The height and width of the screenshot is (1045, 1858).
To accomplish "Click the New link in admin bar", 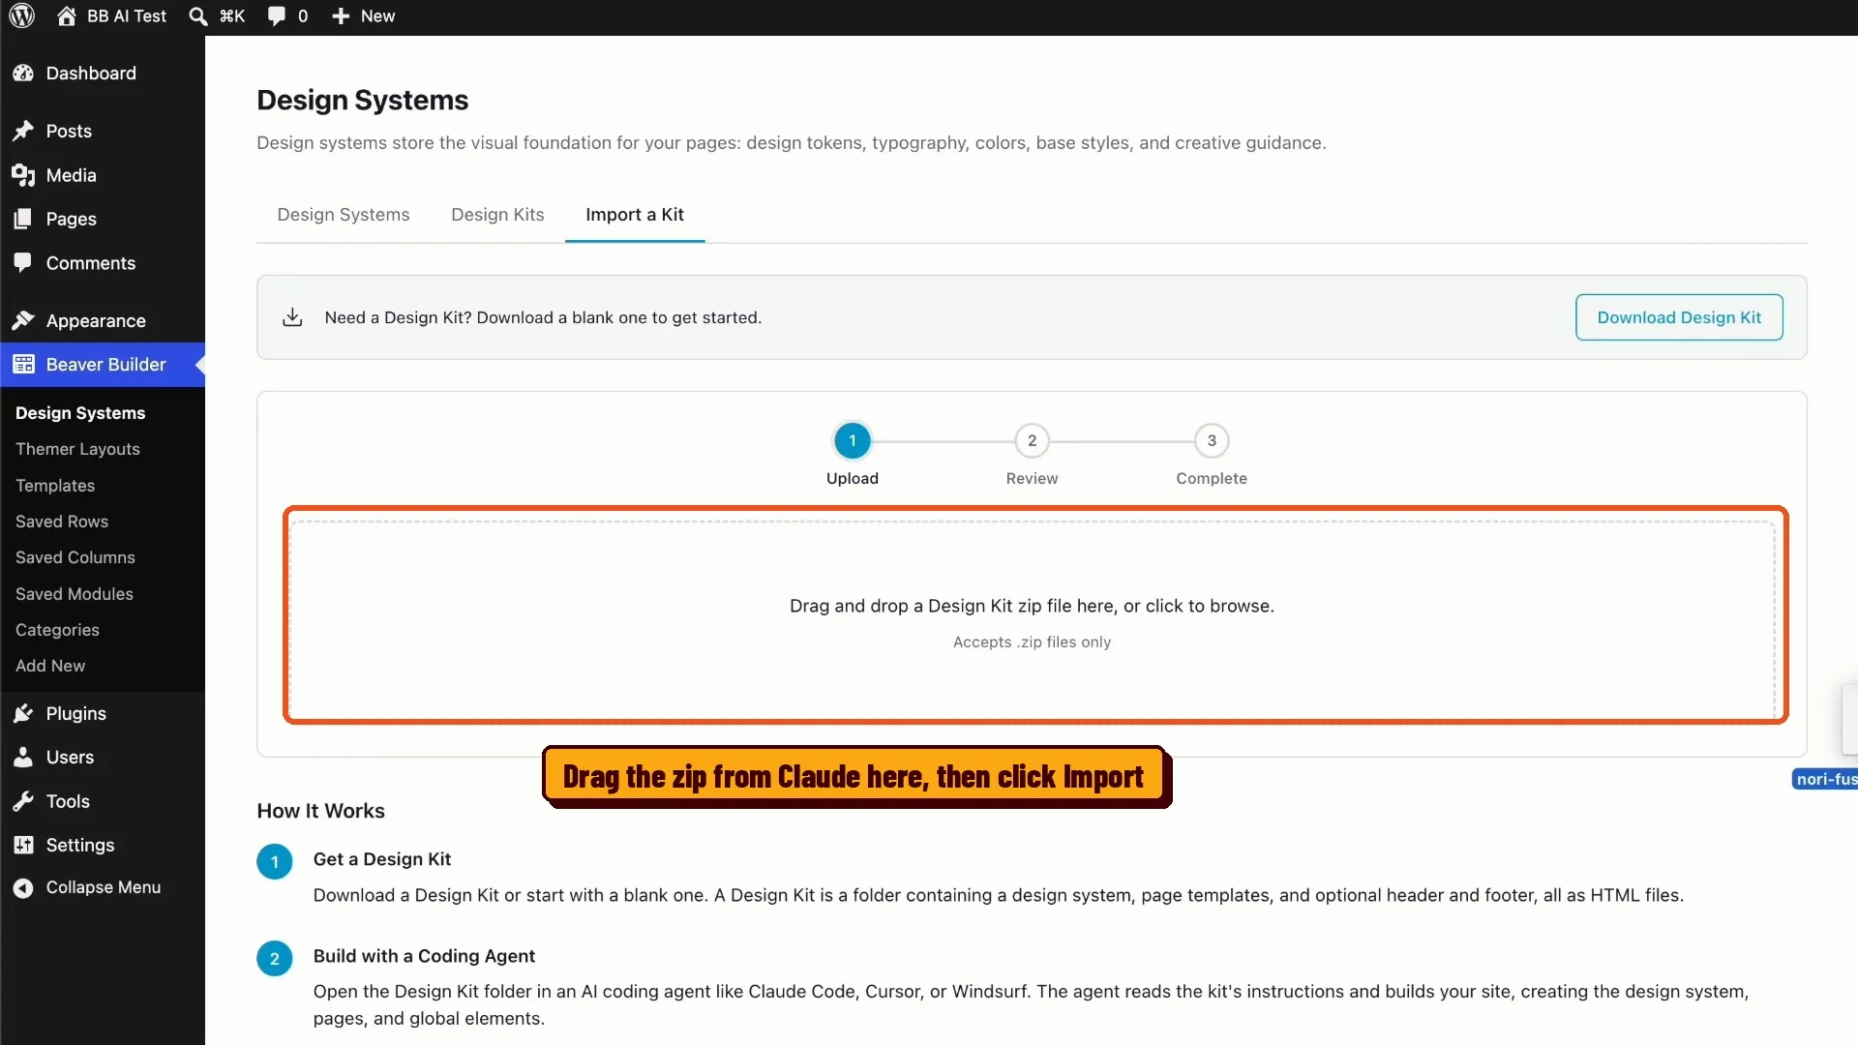I will [377, 15].
